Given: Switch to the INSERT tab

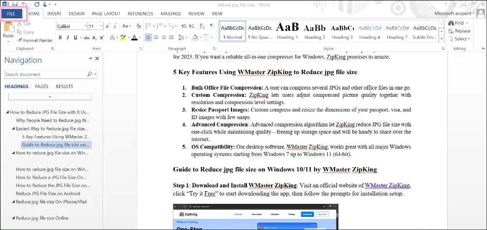Looking at the screenshot, I should 54,14.
